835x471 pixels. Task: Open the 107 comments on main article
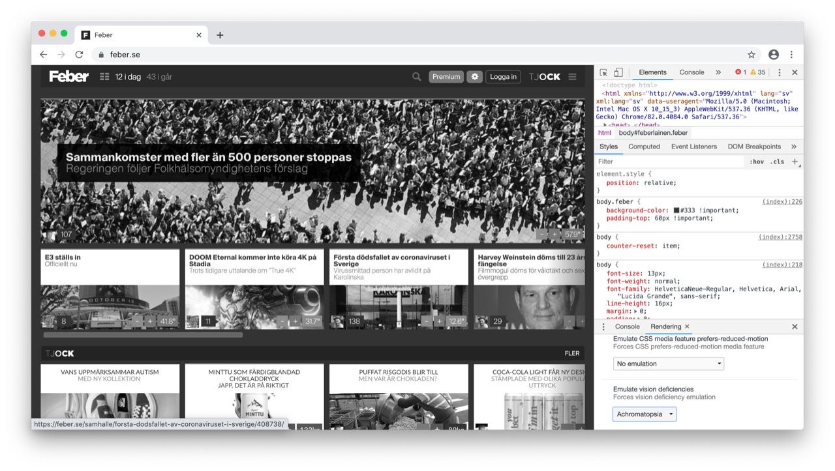[x=66, y=235]
